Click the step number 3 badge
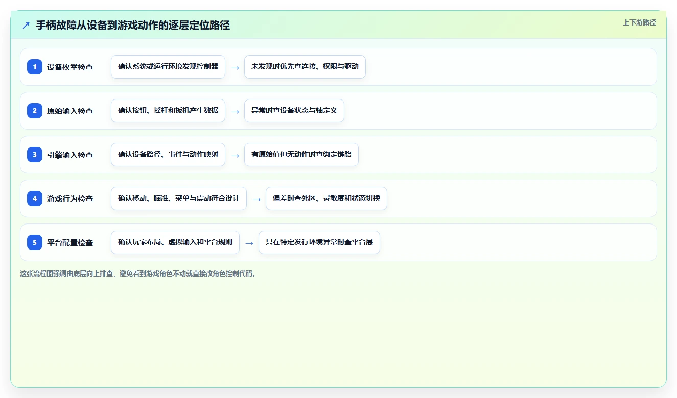 (x=35, y=155)
